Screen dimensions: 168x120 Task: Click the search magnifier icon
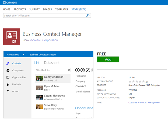[88, 16]
